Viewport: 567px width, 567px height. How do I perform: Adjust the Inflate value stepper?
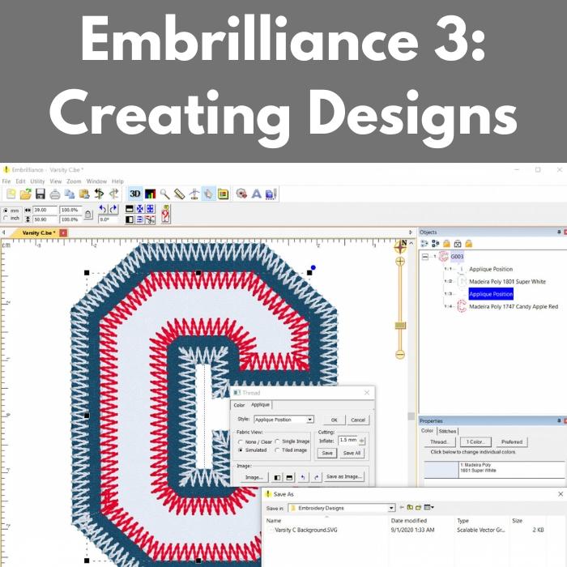(362, 441)
